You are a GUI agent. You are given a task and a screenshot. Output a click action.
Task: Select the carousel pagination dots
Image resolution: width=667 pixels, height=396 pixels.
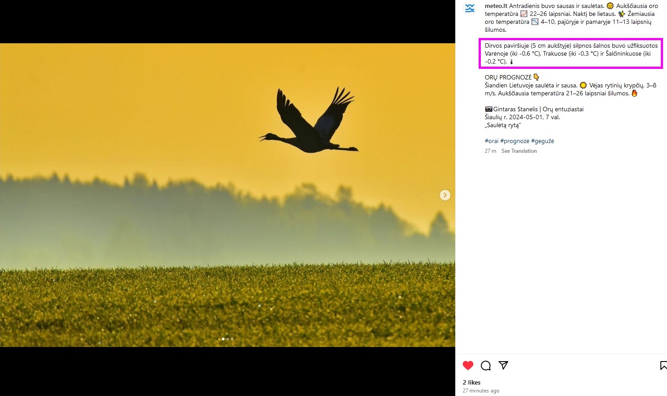pyautogui.click(x=225, y=339)
